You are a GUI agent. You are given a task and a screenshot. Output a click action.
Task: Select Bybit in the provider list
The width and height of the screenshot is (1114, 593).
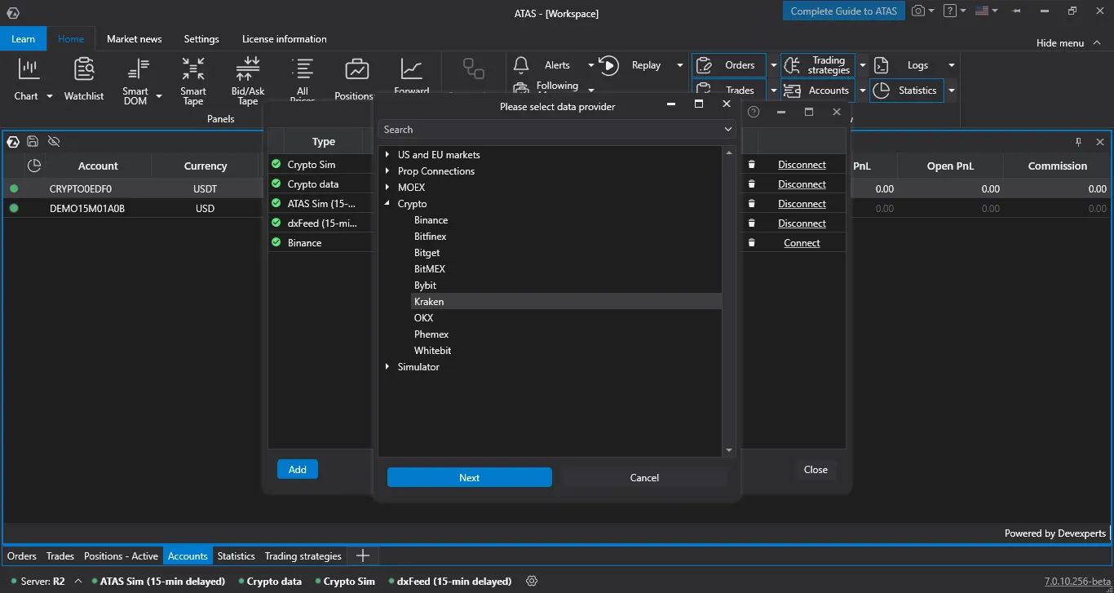pos(425,285)
